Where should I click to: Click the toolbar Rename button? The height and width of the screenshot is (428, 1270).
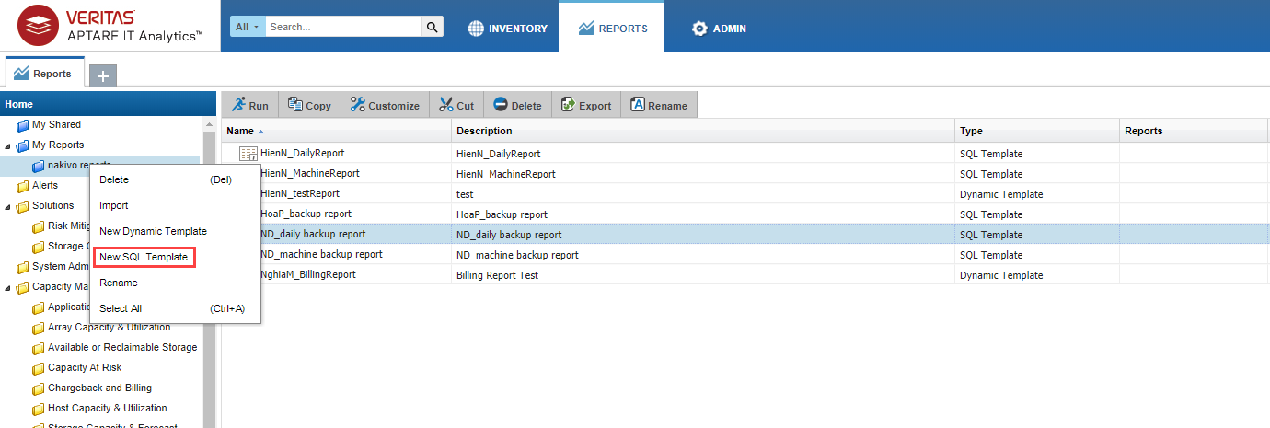pos(659,106)
